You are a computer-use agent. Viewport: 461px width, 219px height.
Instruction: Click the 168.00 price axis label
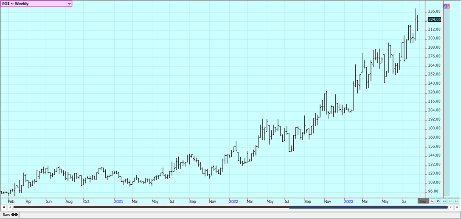coord(434,137)
